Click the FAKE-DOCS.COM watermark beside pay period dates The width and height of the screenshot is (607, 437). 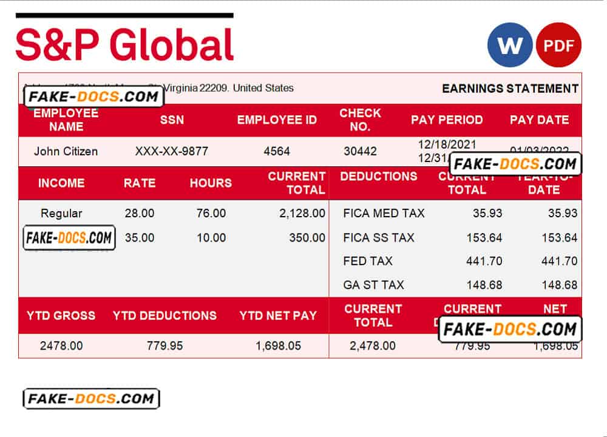(x=515, y=164)
